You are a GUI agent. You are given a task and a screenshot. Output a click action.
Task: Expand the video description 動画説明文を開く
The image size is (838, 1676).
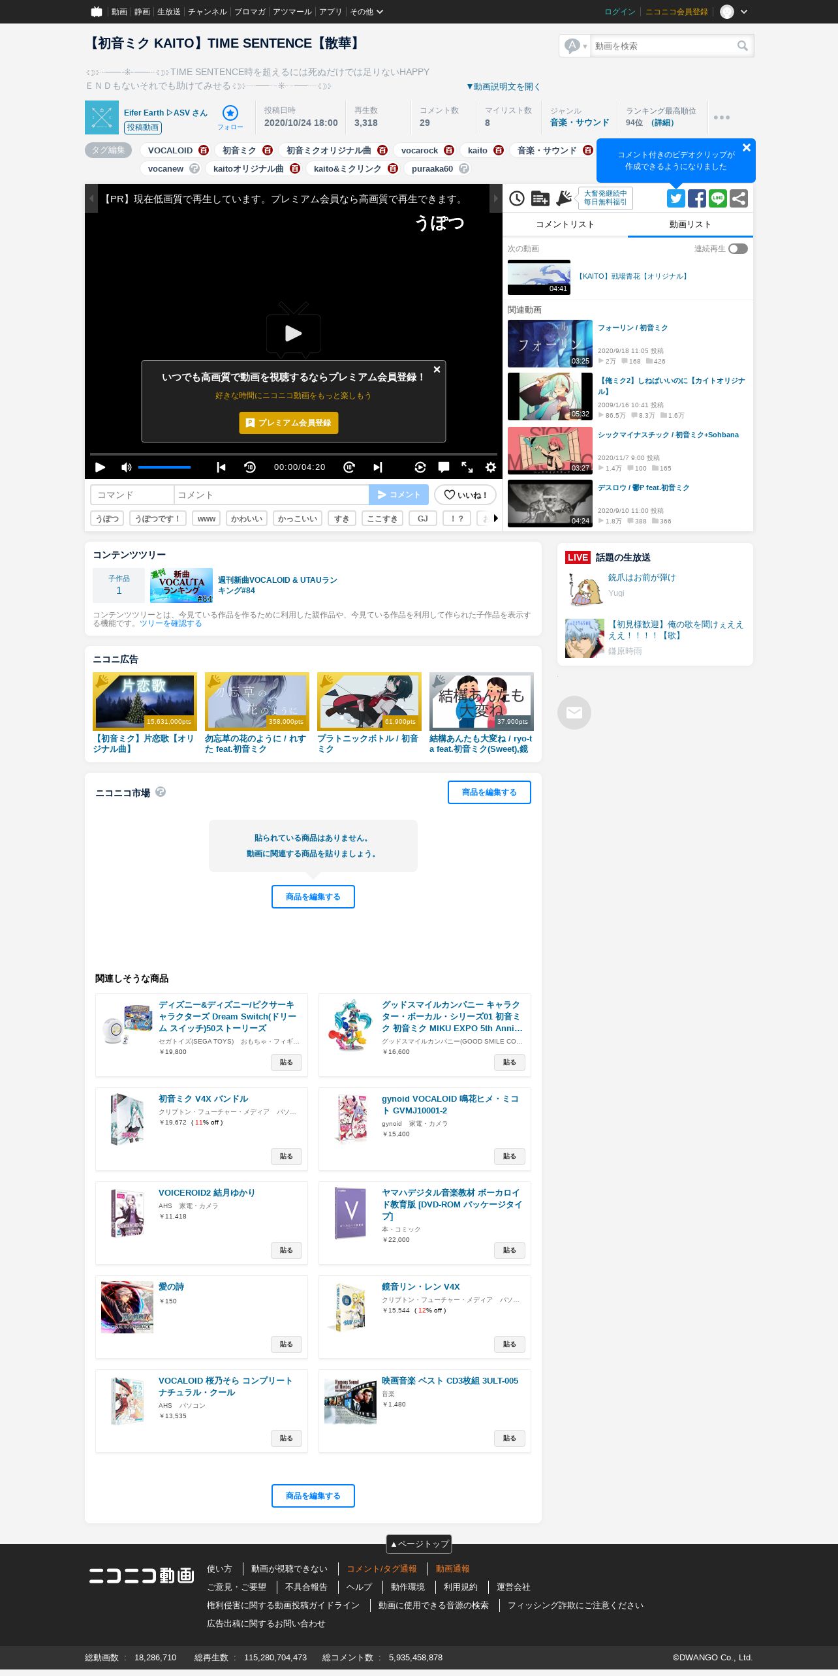[503, 86]
